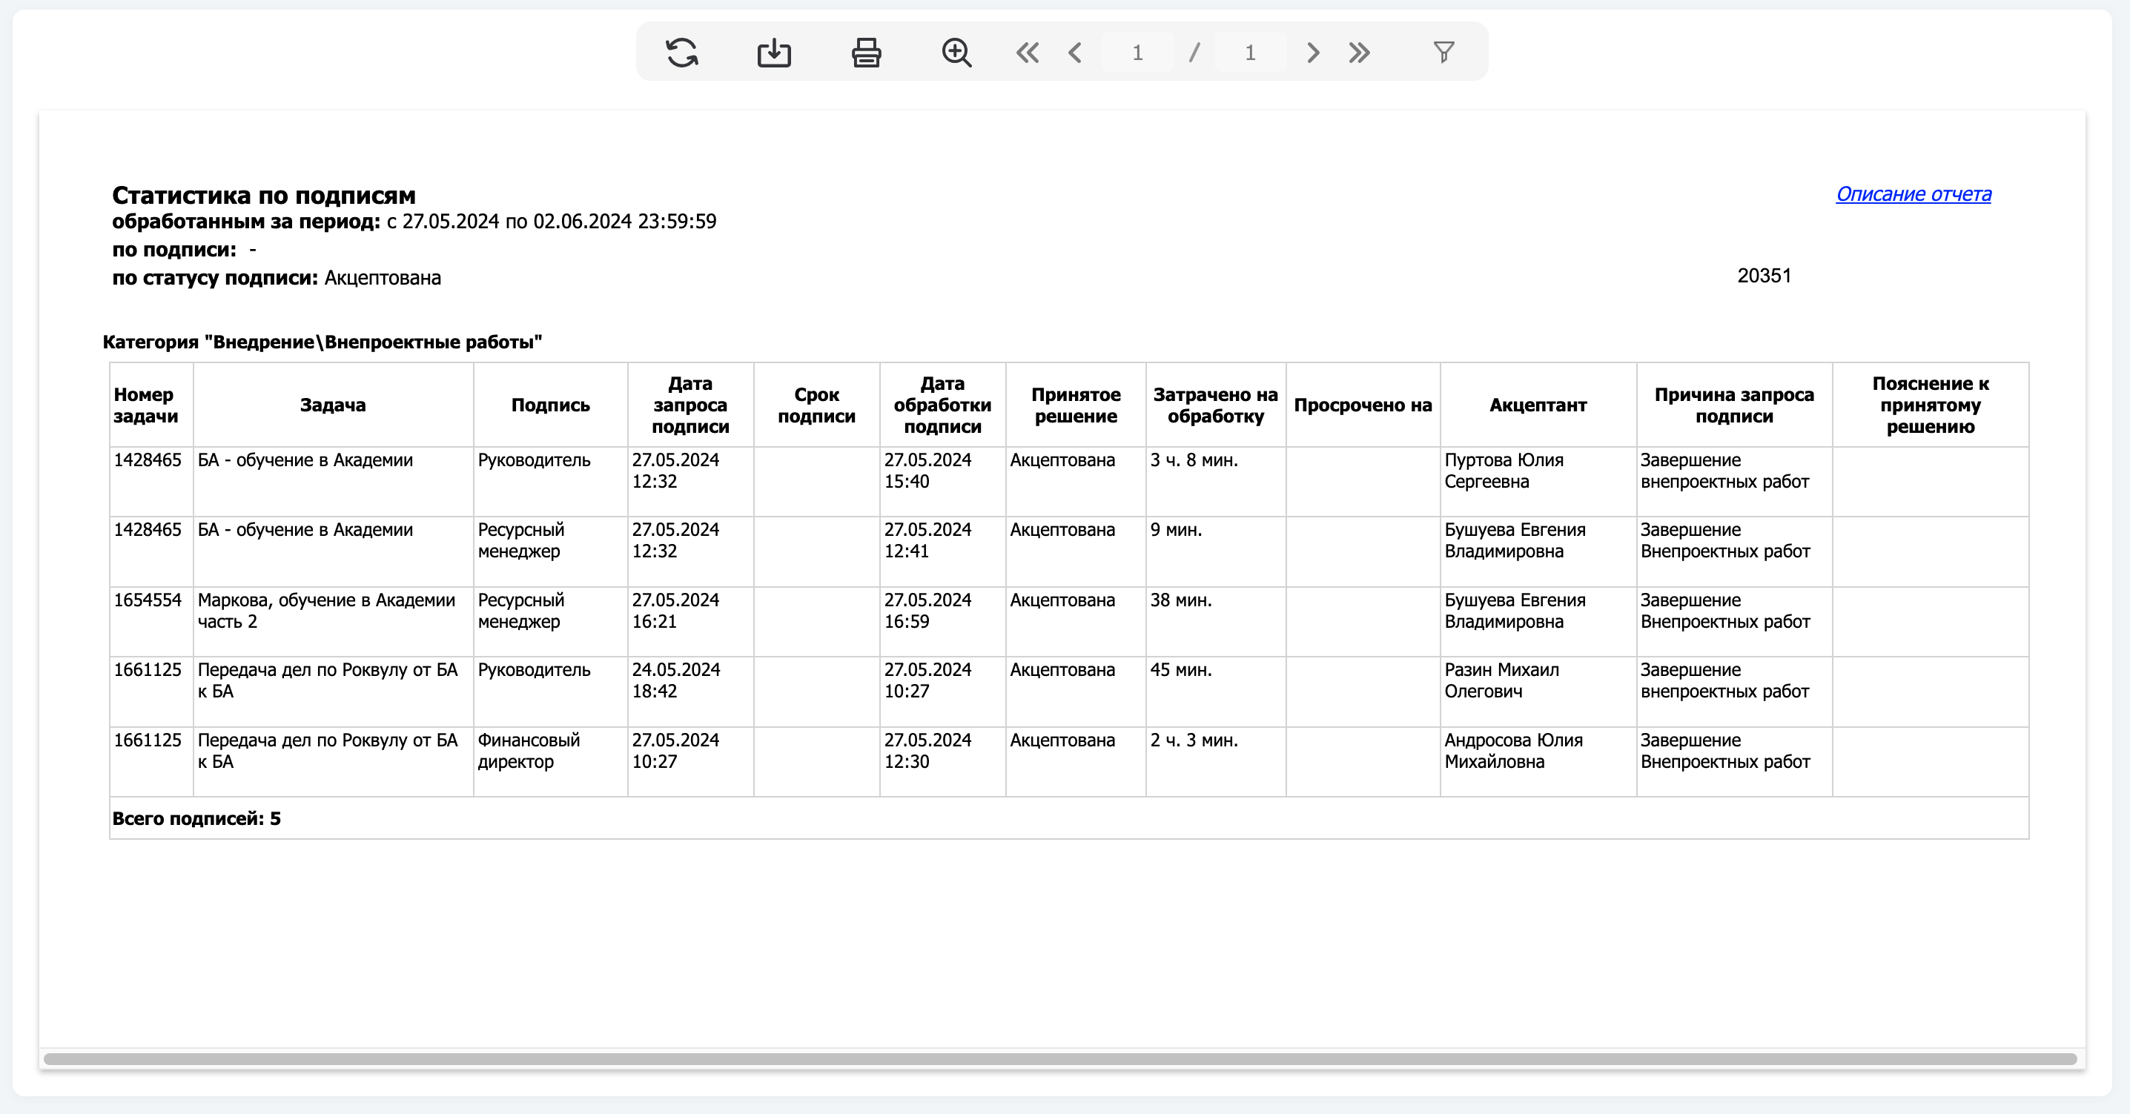
Task: Click the Дата запроса подписи header
Action: coord(690,405)
